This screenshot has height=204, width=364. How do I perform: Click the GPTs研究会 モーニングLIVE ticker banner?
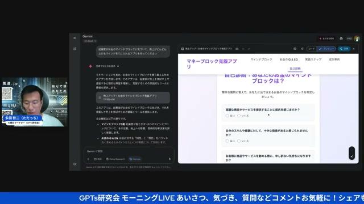click(182, 198)
